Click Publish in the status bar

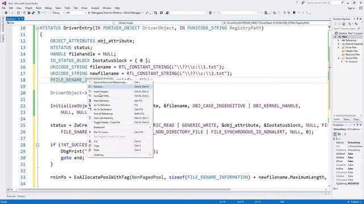pyautogui.click(x=354, y=202)
